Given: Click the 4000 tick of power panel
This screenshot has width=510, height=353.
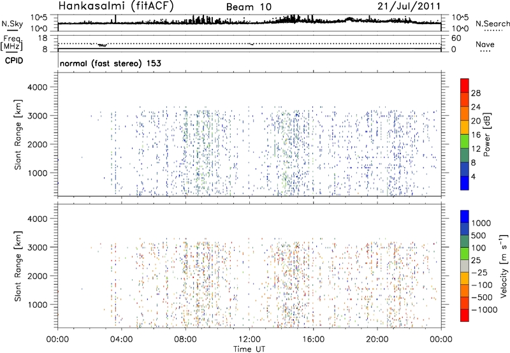Looking at the screenshot, I should [x=37, y=87].
